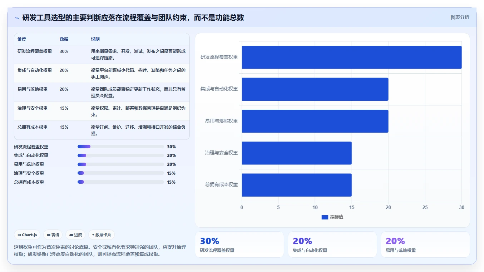Open the 30% 研发流程覆盖权重 data card

(x=239, y=244)
